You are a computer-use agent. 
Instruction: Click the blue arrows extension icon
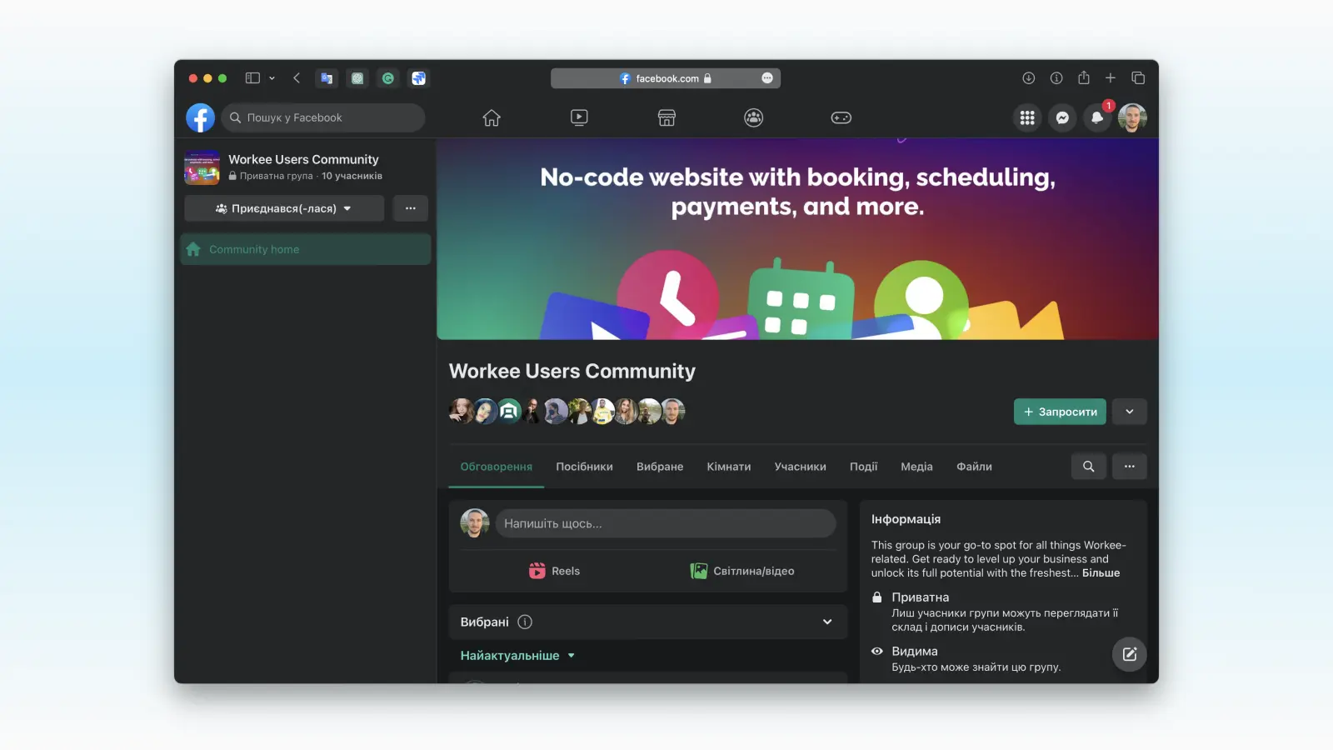tap(419, 78)
